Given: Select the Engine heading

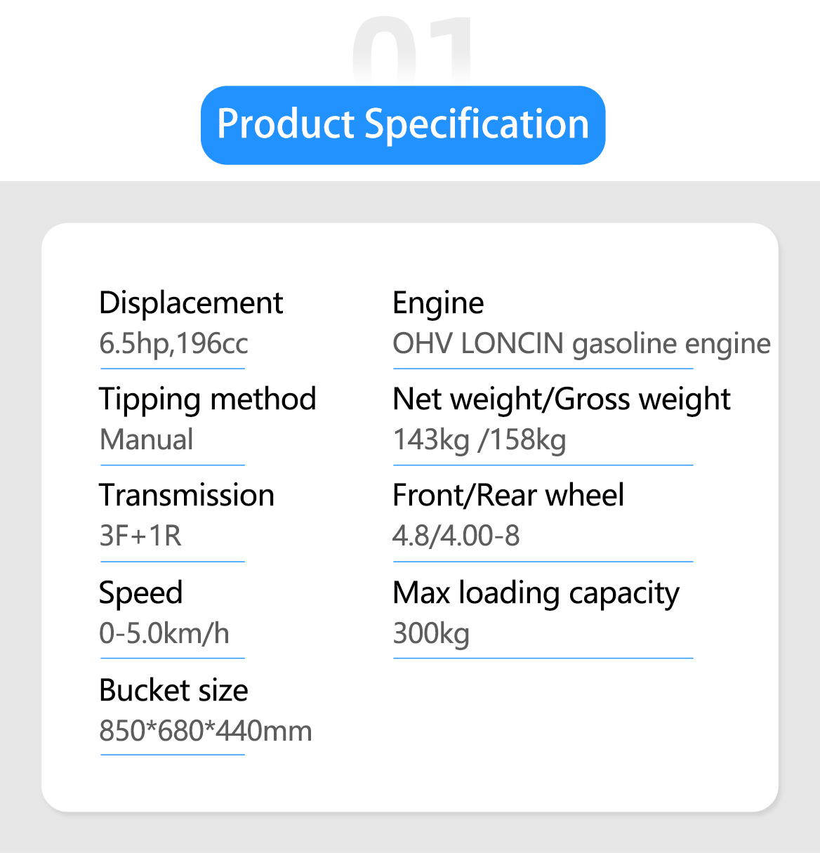Looking at the screenshot, I should click(x=438, y=304).
